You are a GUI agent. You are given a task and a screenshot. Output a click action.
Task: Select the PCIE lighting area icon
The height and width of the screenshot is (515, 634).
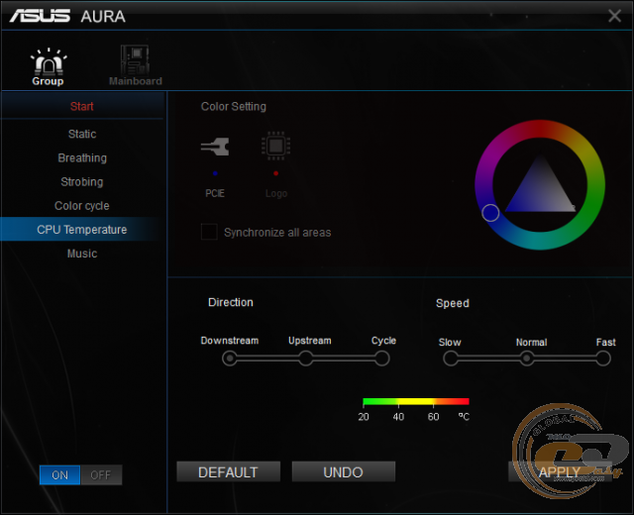coord(215,147)
